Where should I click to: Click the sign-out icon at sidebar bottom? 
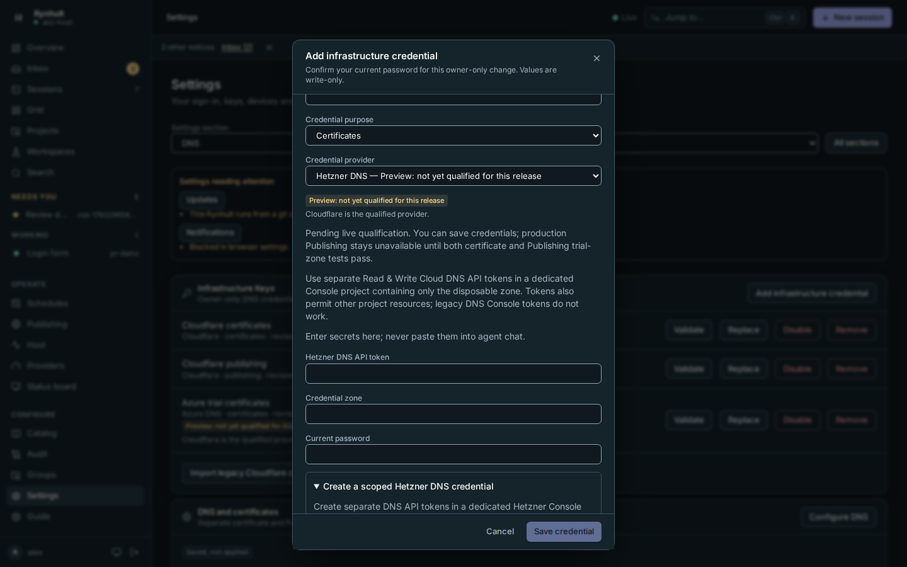134,553
